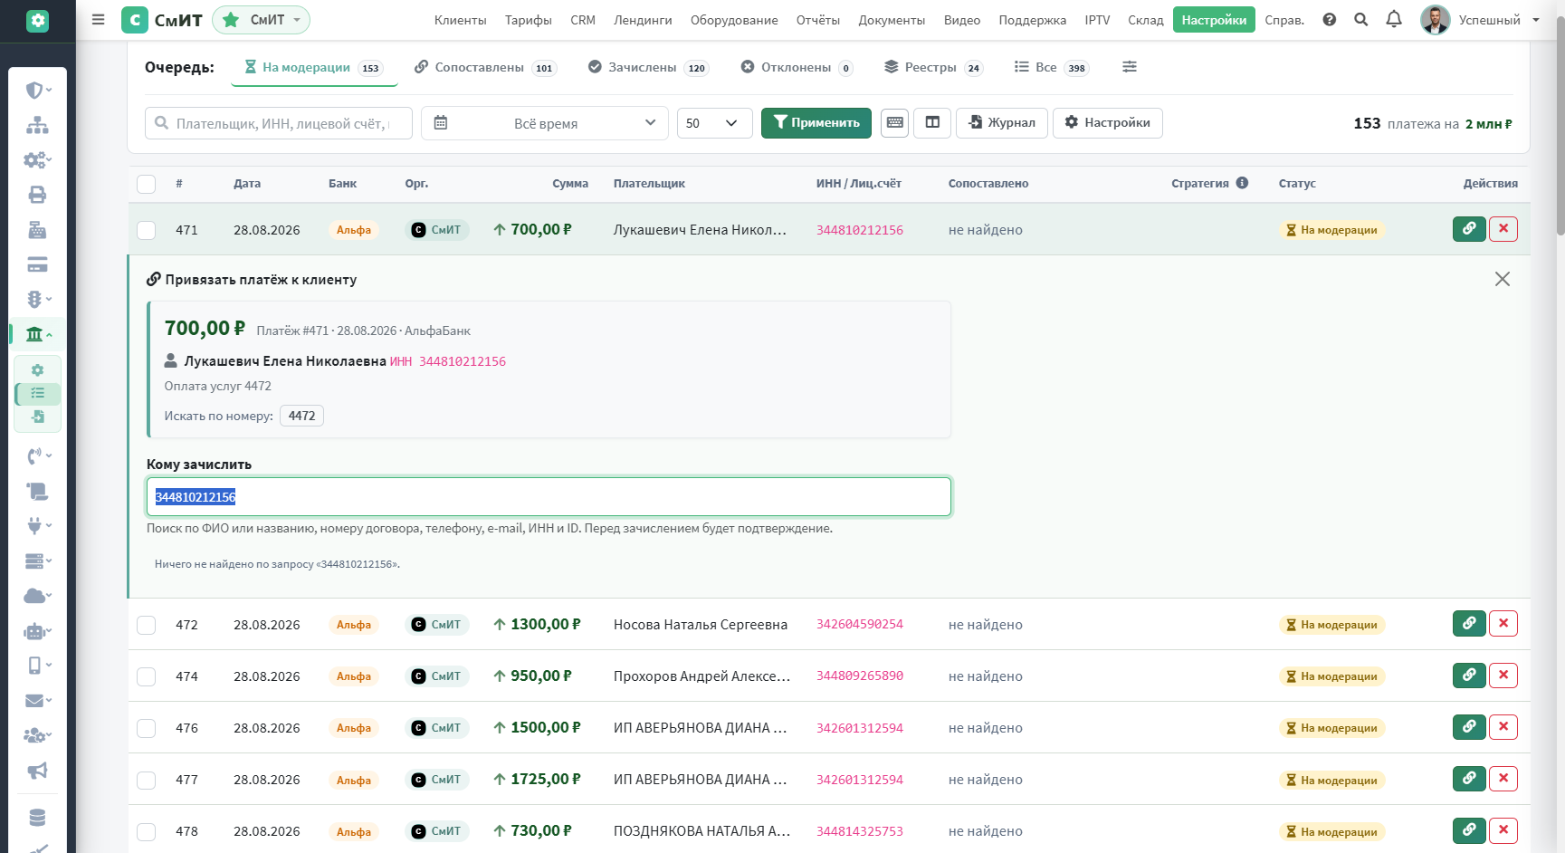Image resolution: width=1565 pixels, height=853 pixels.
Task: Open notifications bell icon
Action: 1394,19
